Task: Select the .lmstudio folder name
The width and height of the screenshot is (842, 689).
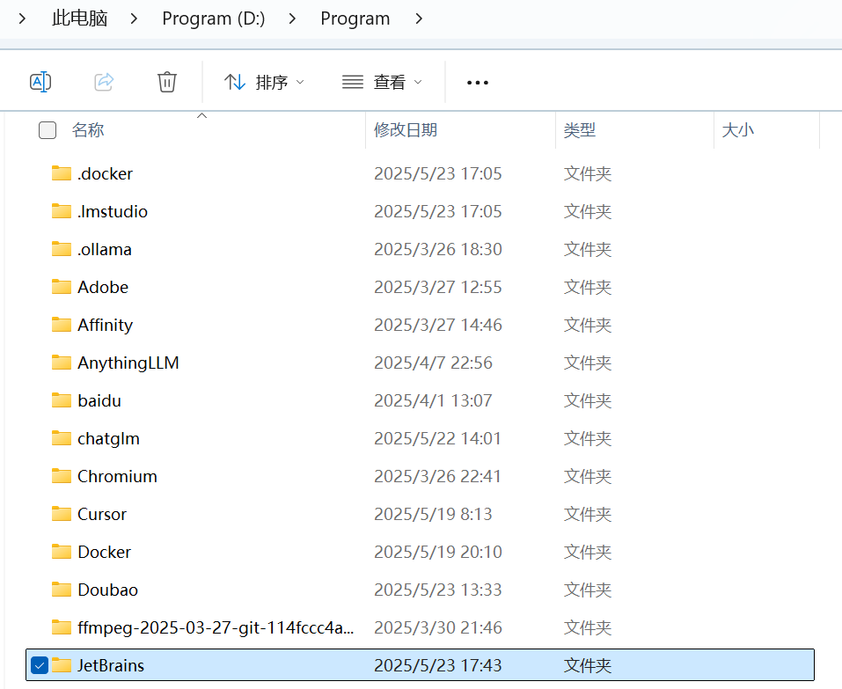Action: coord(113,211)
